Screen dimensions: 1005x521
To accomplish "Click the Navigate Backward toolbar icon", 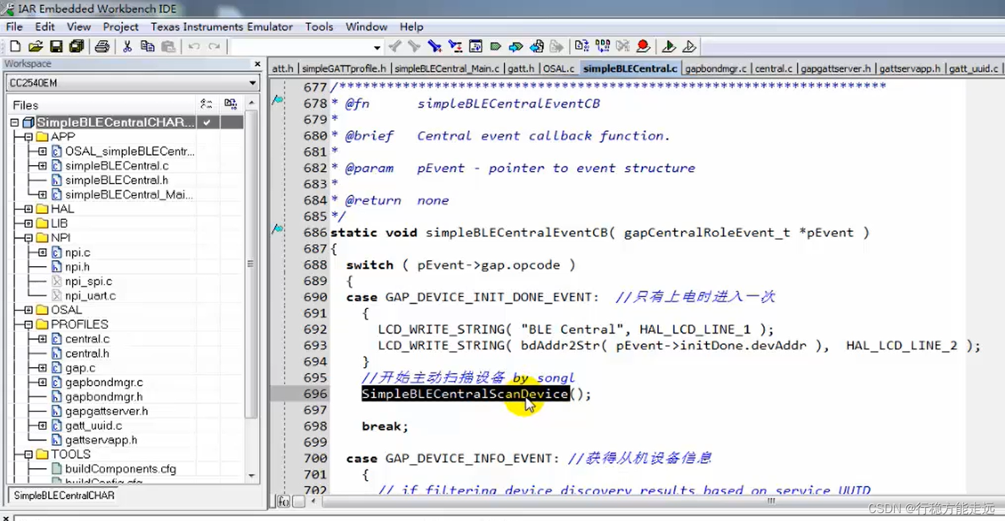I will (537, 46).
